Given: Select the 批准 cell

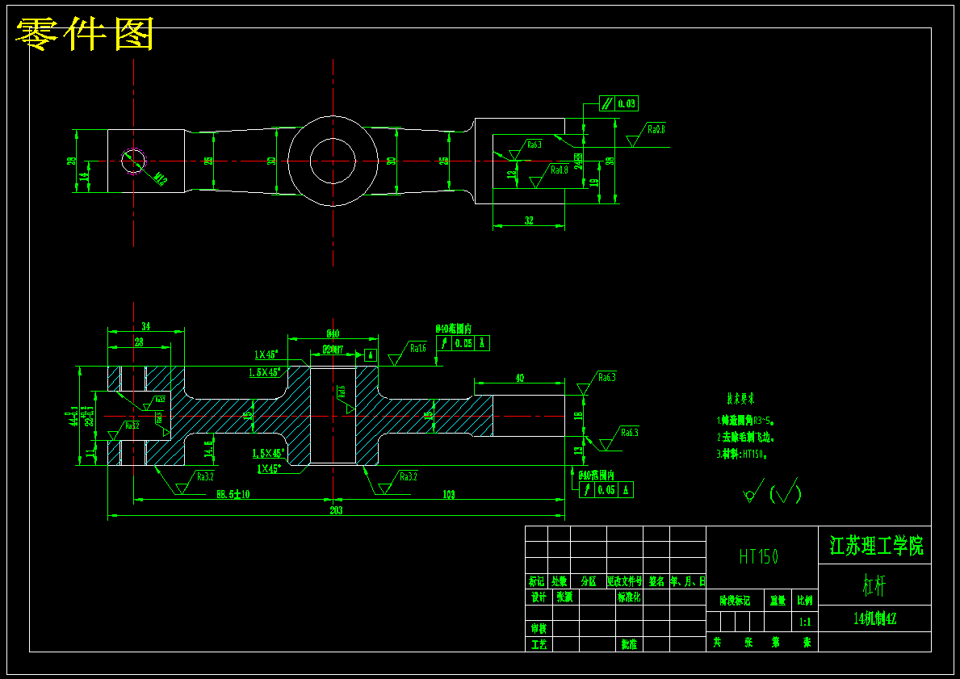Looking at the screenshot, I should (629, 644).
